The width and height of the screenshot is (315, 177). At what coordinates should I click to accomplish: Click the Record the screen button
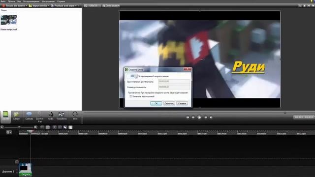[14, 6]
